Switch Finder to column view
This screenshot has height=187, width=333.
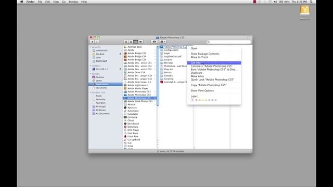136,42
